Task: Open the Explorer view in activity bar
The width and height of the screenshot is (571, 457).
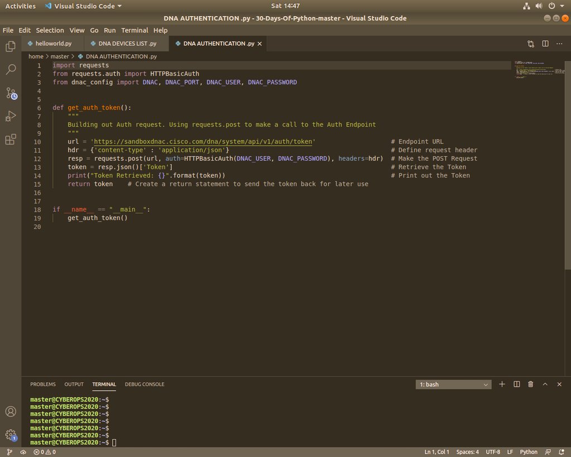Action: pos(11,46)
